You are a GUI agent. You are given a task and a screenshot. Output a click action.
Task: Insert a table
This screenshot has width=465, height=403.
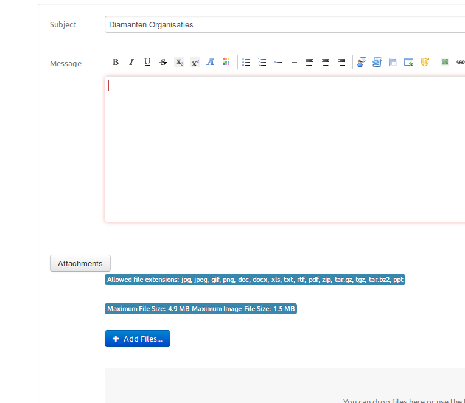tap(393, 62)
